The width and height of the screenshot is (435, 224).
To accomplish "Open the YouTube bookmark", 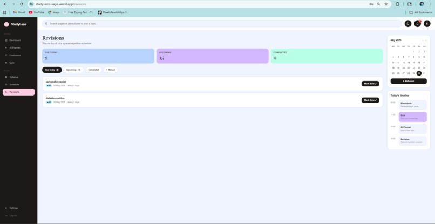I will pos(36,12).
